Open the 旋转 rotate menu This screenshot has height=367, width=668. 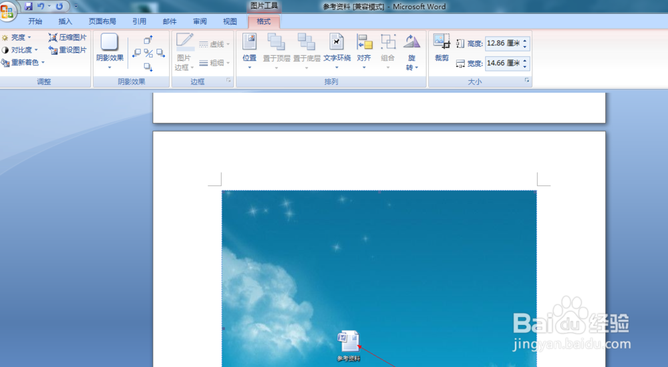click(411, 52)
